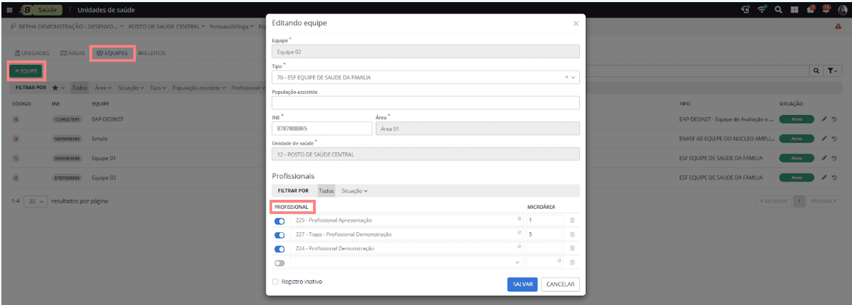Remove professional 224 using the trash icon
This screenshot has height=305, width=852.
point(572,249)
